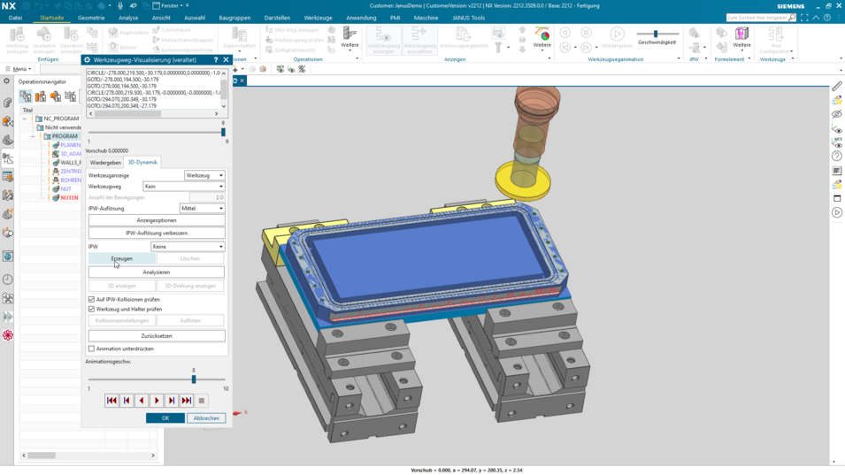Click Operation erzeugen ribbon icon

(x=71, y=41)
